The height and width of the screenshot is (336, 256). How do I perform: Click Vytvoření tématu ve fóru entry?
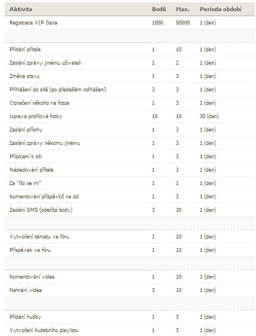tap(39, 237)
